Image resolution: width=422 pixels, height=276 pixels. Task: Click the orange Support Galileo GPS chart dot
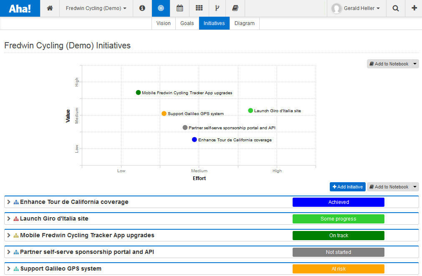(164, 113)
